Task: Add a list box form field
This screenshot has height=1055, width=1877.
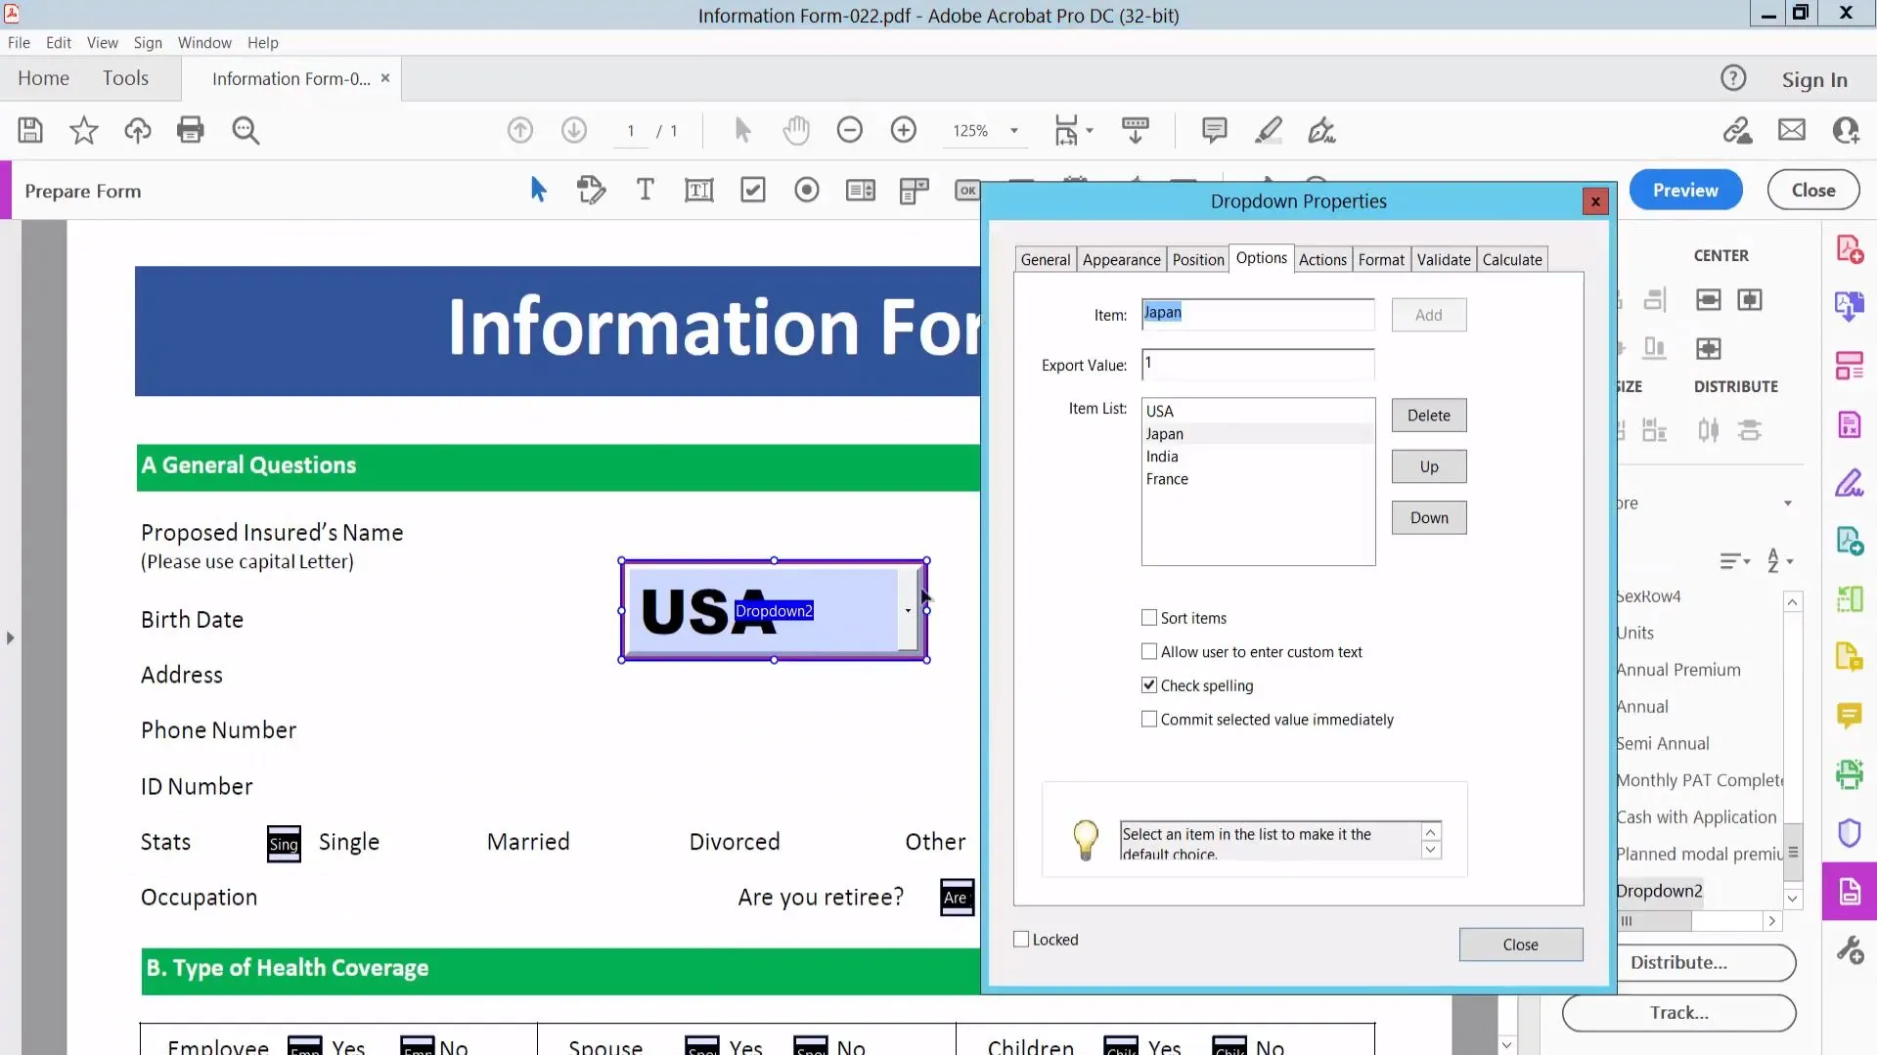Action: point(861,190)
